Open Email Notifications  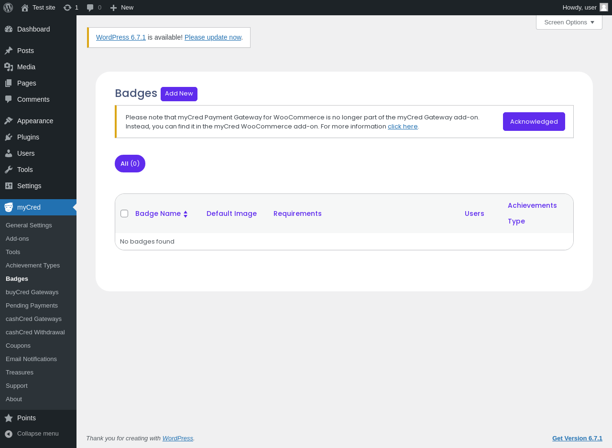31,359
